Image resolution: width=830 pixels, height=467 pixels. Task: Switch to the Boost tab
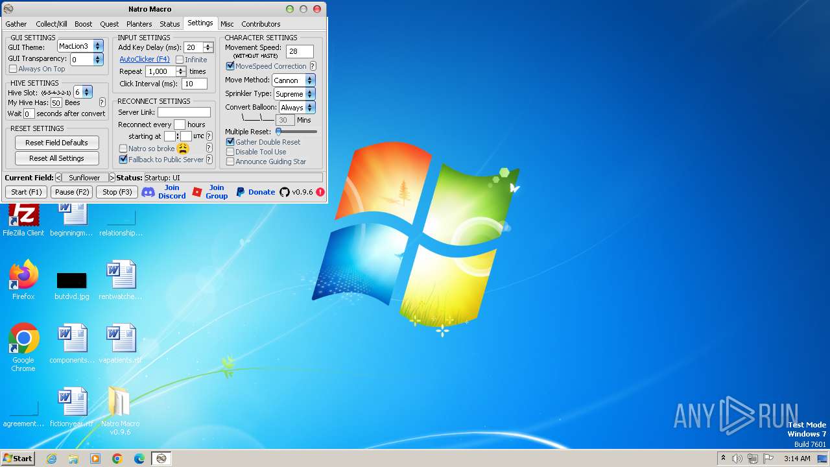click(x=84, y=24)
